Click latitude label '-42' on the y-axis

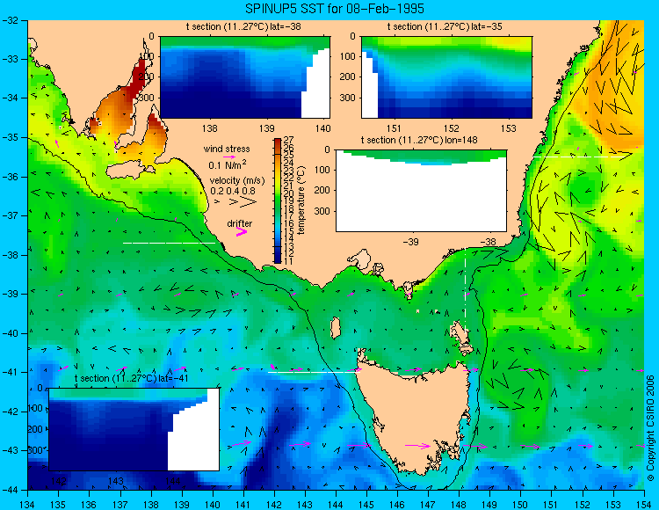[x=10, y=412]
